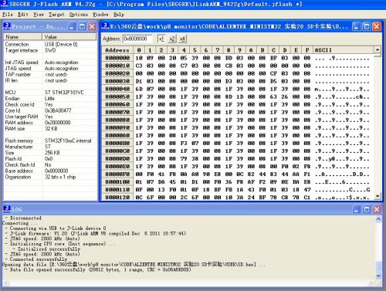Click the Name column header in Project panel

point(23,37)
